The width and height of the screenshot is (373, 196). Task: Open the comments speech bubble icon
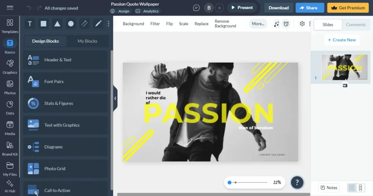196,8
